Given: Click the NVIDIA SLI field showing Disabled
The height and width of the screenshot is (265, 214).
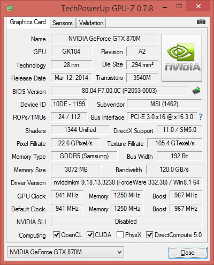Looking at the screenshot, I should coord(127,222).
